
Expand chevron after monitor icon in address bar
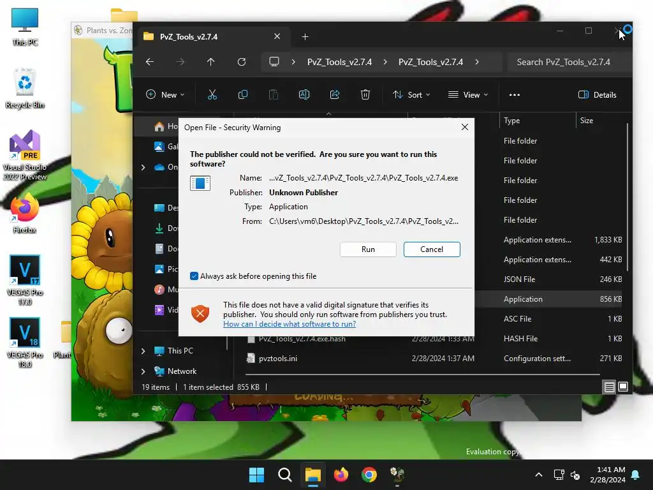tap(293, 62)
